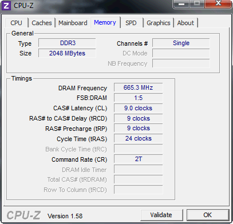Go to the Mainboard tab
Image resolution: width=233 pixels, height=224 pixels.
[73, 23]
